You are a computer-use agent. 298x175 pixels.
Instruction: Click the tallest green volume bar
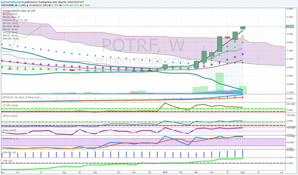(x=220, y=83)
